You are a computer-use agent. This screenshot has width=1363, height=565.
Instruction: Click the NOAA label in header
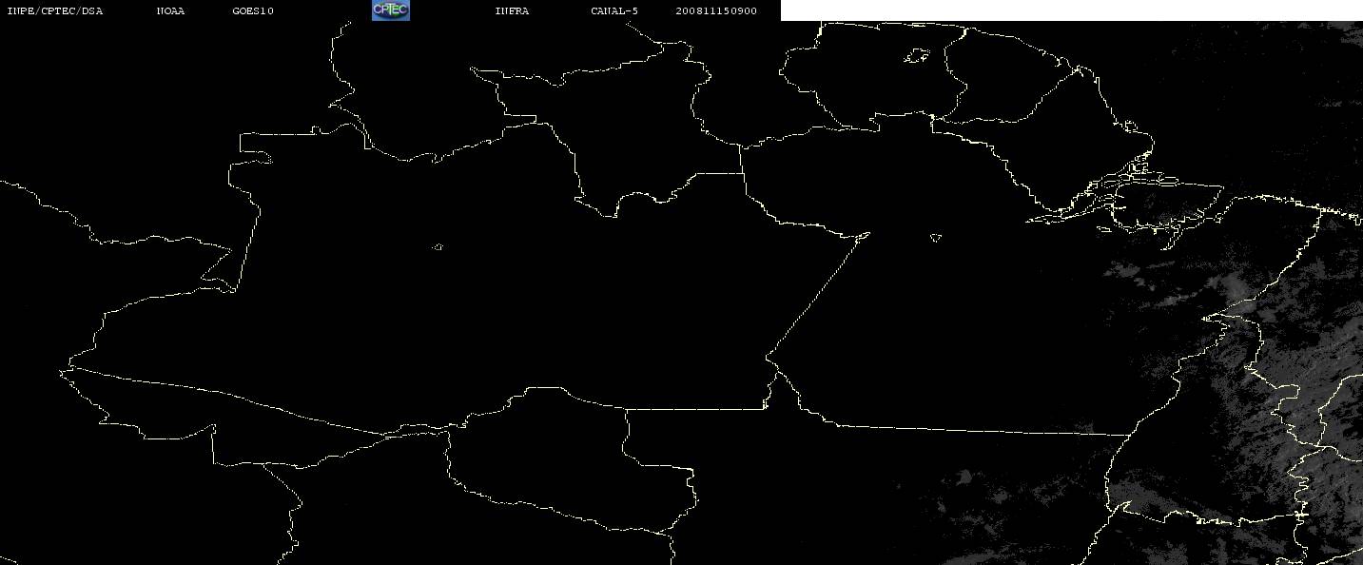pyautogui.click(x=171, y=11)
